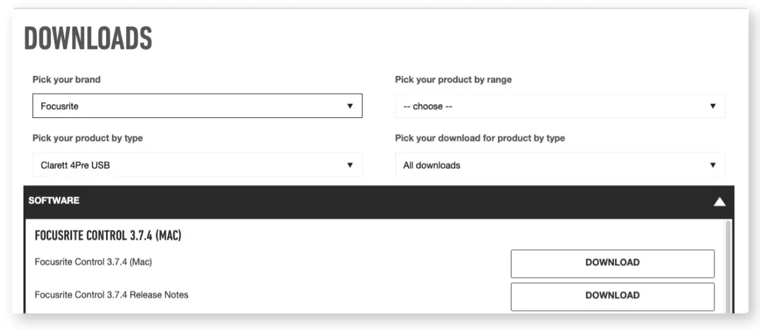The image size is (760, 330).
Task: Click the 'Focusrite Control 3.7.4 Release Notes' text
Action: tap(111, 295)
